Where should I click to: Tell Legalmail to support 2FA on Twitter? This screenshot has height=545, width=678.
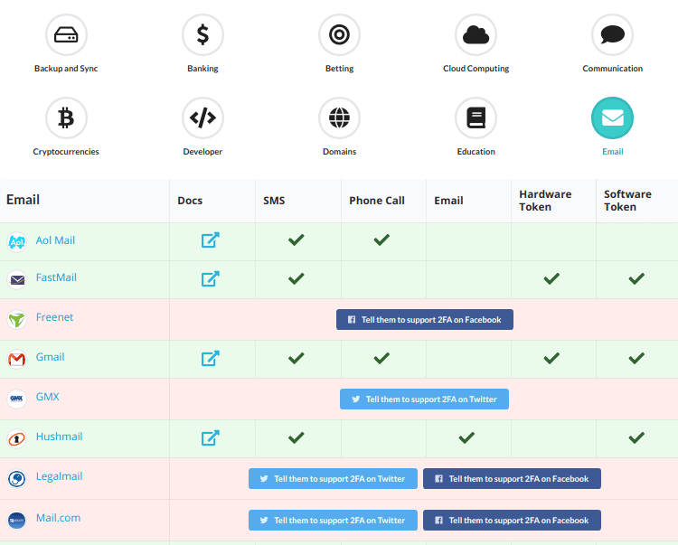coord(333,478)
